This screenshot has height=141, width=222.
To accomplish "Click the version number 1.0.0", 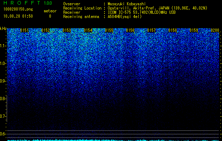I will (x=48, y=3).
